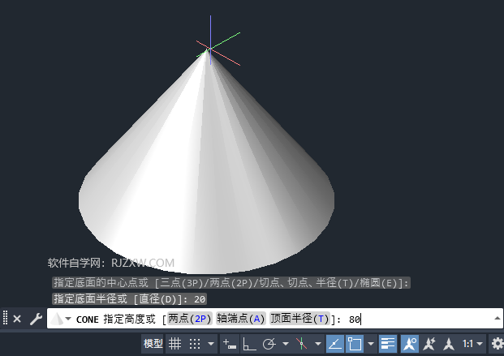Open the polar tracking angle dropdown arrow
This screenshot has width=504, height=356.
pyautogui.click(x=286, y=344)
